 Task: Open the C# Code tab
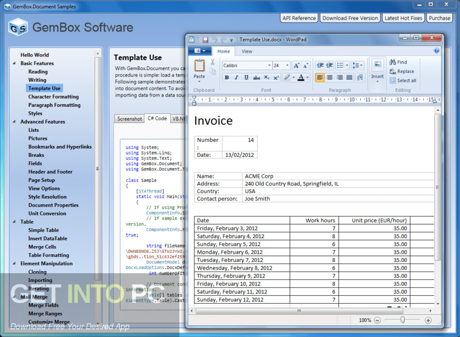[157, 118]
